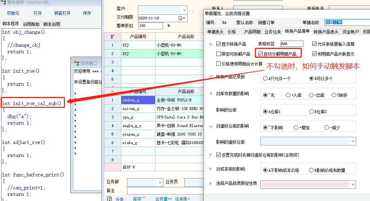Click the minus collapse icon in sub-table header
Image resolution: width=370 pixels, height=201 pixels.
(112, 92)
